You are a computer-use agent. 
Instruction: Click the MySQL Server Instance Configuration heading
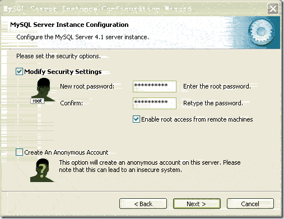(x=69, y=25)
